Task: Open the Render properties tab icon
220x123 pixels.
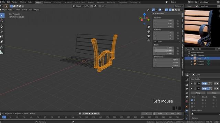Action: (187, 85)
